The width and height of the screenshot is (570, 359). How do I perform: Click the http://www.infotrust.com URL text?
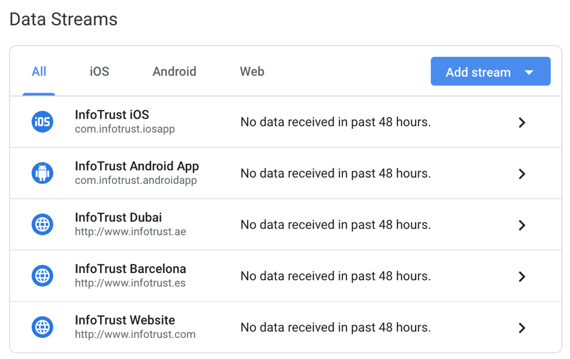point(135,335)
